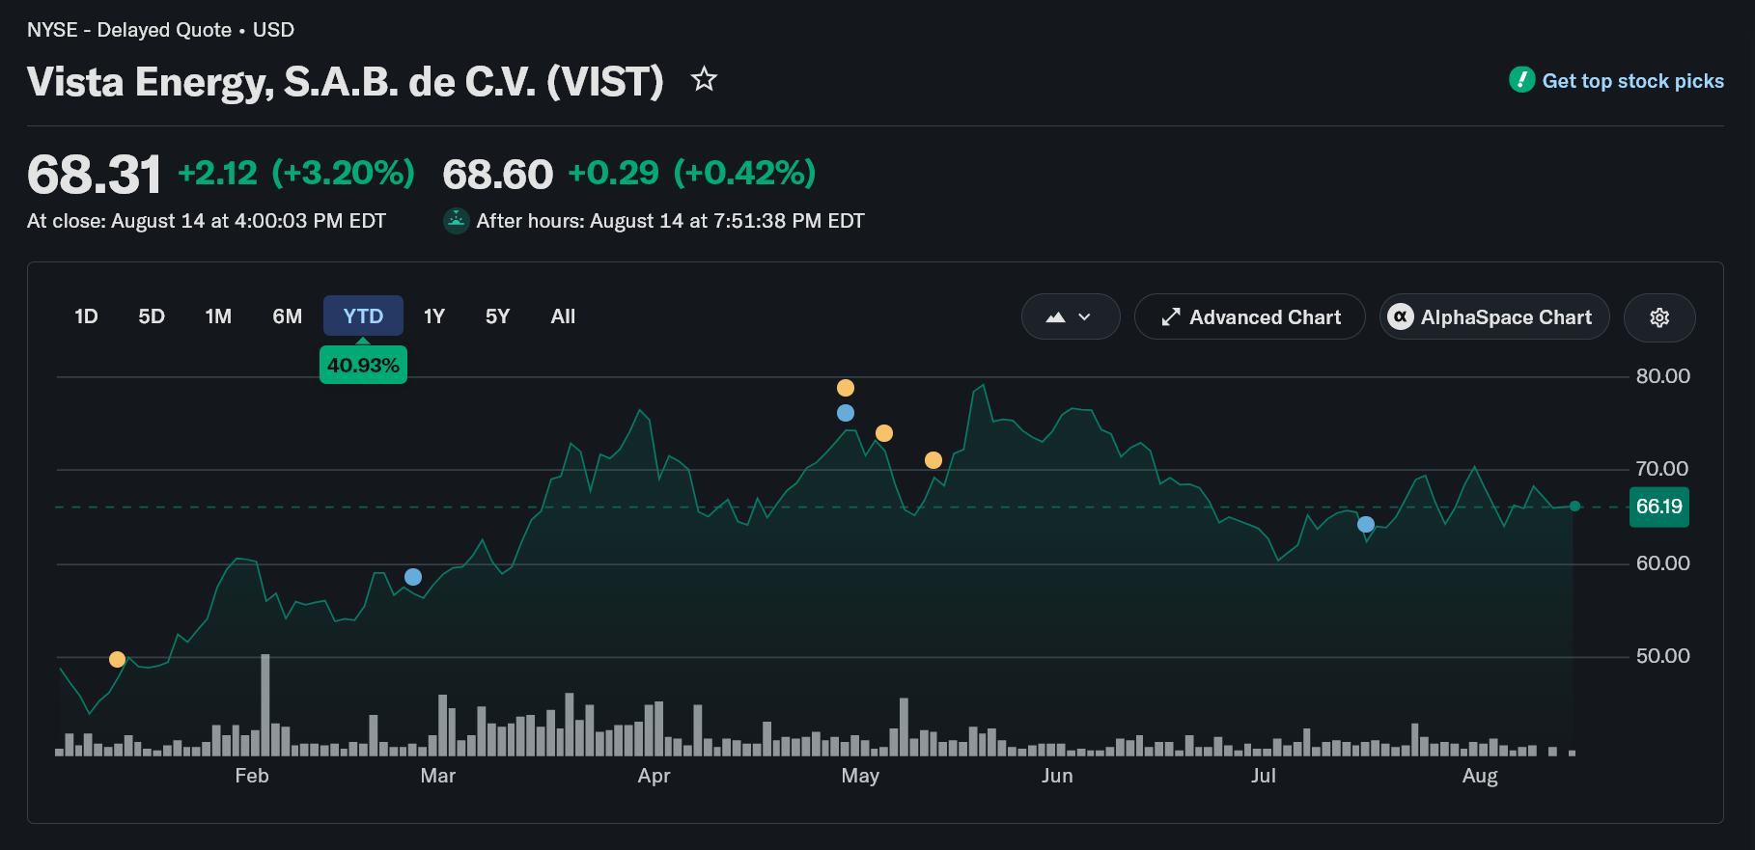Click the AlphaSpace logo icon
This screenshot has height=850, width=1755.
click(x=1401, y=316)
